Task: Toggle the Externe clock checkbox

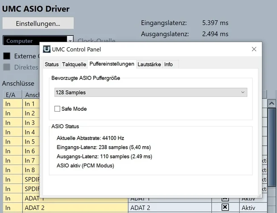Action: 7,56
